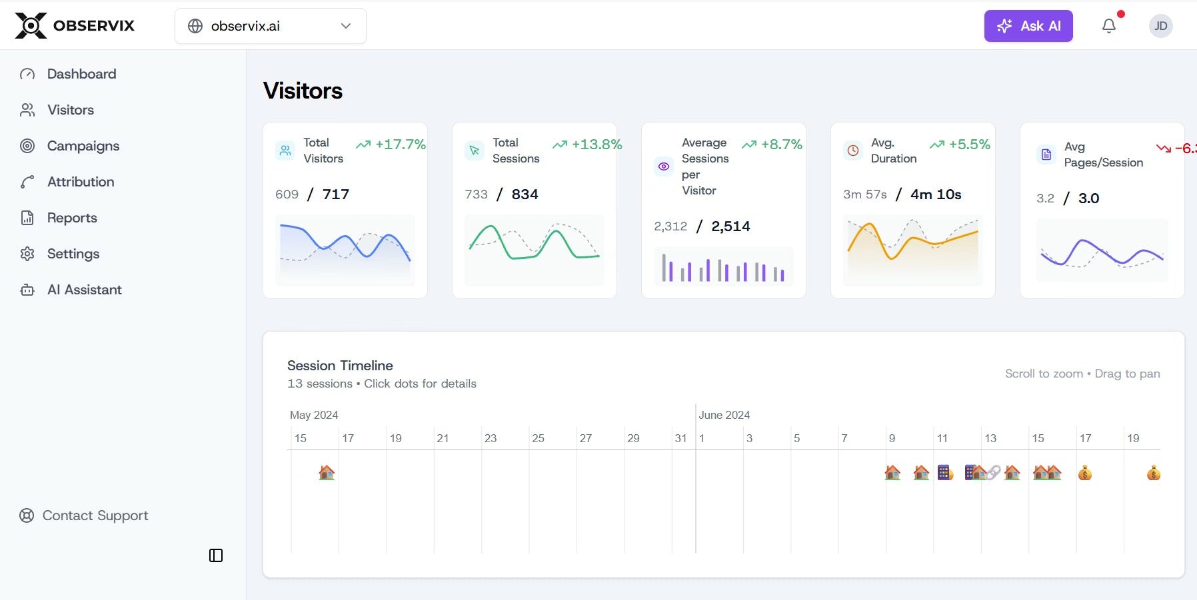
Task: Click the eye icon on Average Sessions card
Action: click(x=663, y=166)
